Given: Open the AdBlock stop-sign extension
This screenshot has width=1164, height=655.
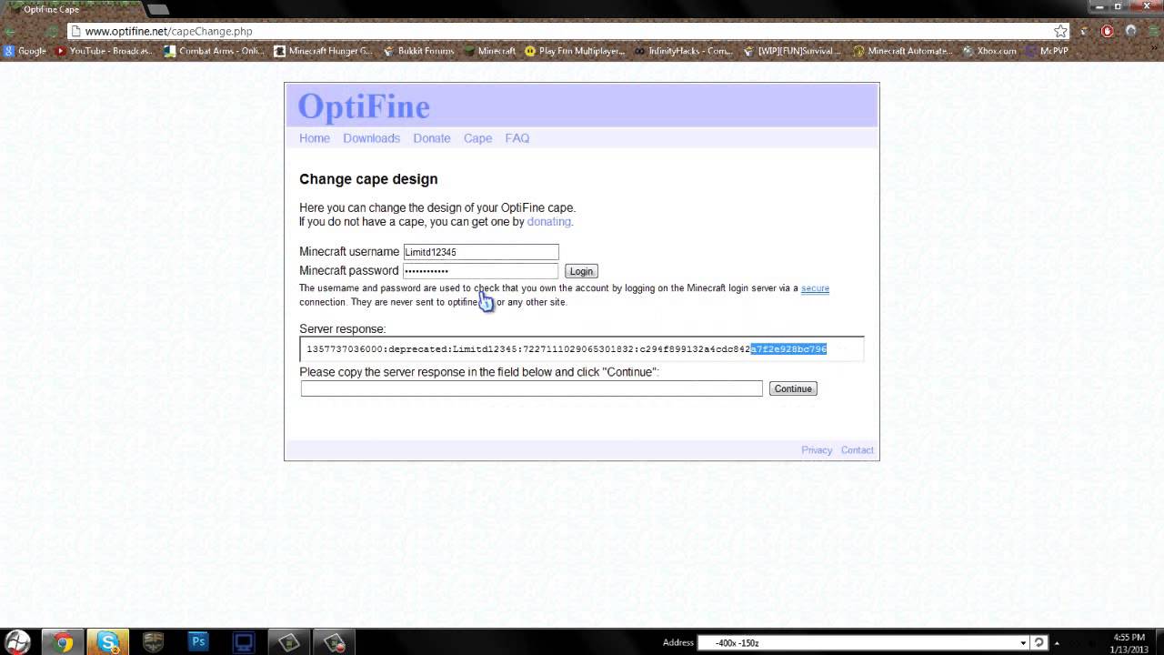Looking at the screenshot, I should (x=1107, y=31).
